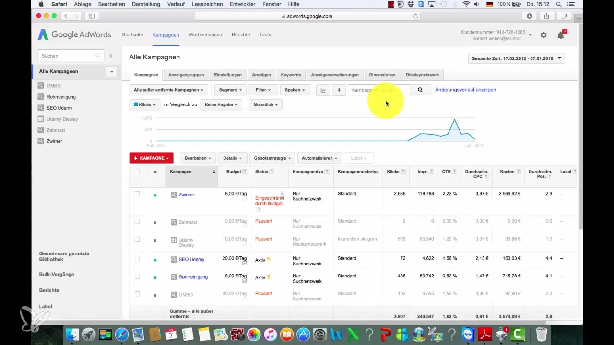
Task: Click the red '+ KAMPAGNE' button
Action: pyautogui.click(x=151, y=158)
